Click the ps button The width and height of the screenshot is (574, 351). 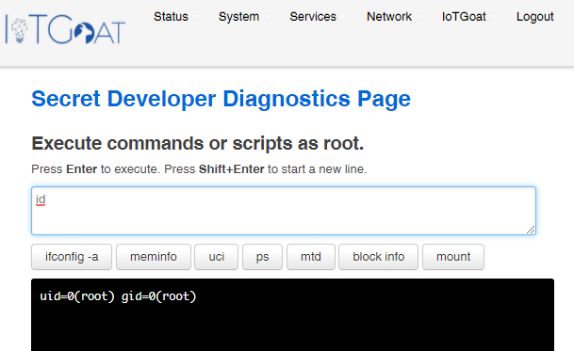tap(262, 257)
